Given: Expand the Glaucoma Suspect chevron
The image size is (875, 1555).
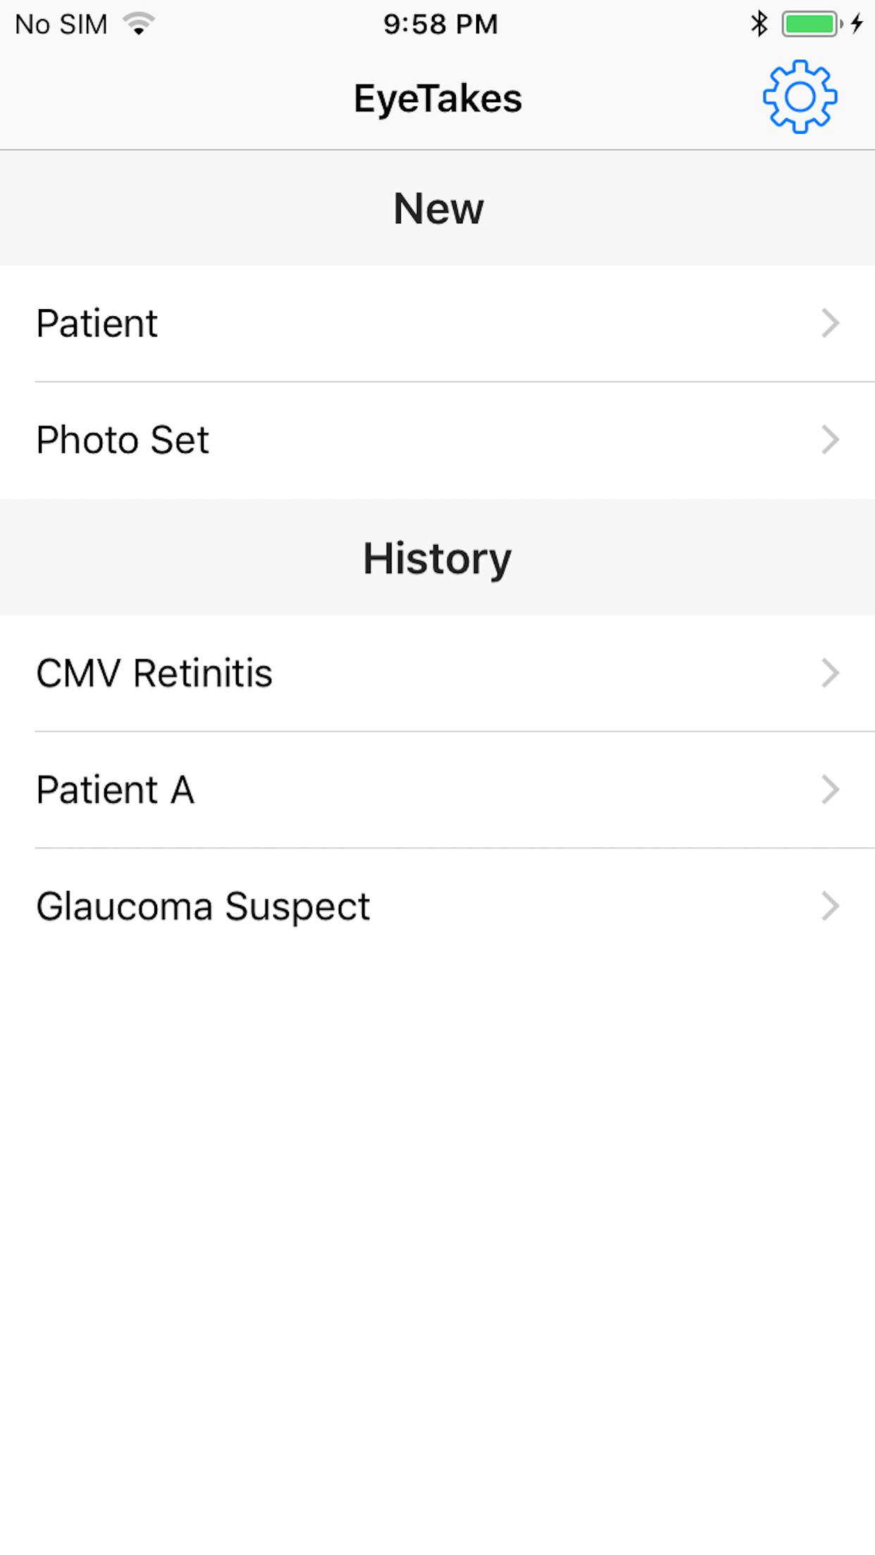Looking at the screenshot, I should pyautogui.click(x=831, y=906).
